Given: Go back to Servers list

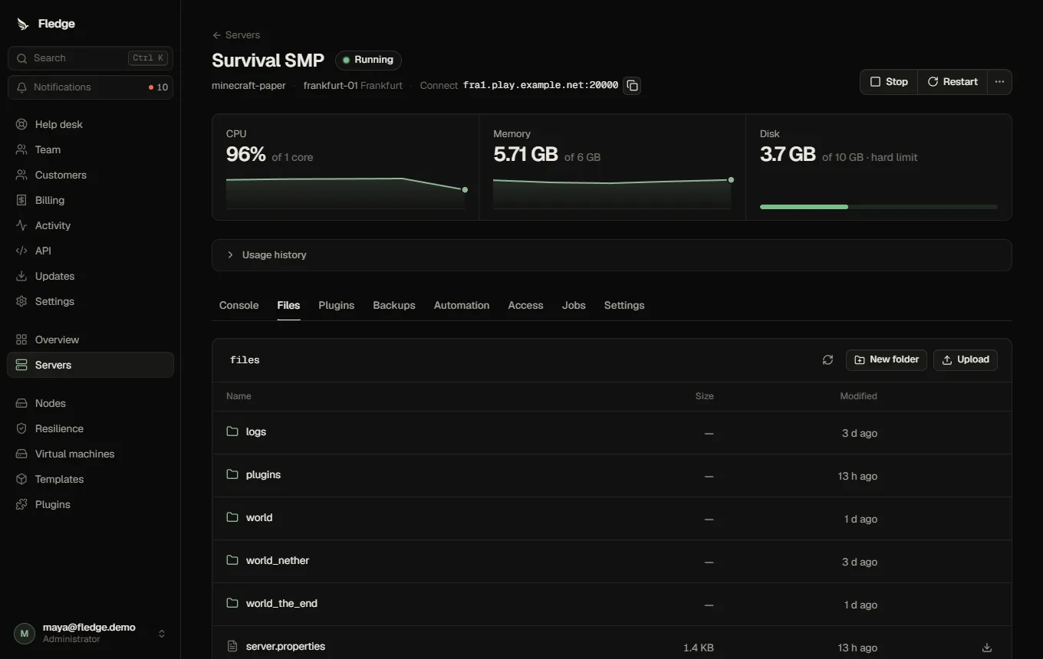Looking at the screenshot, I should click(x=236, y=35).
